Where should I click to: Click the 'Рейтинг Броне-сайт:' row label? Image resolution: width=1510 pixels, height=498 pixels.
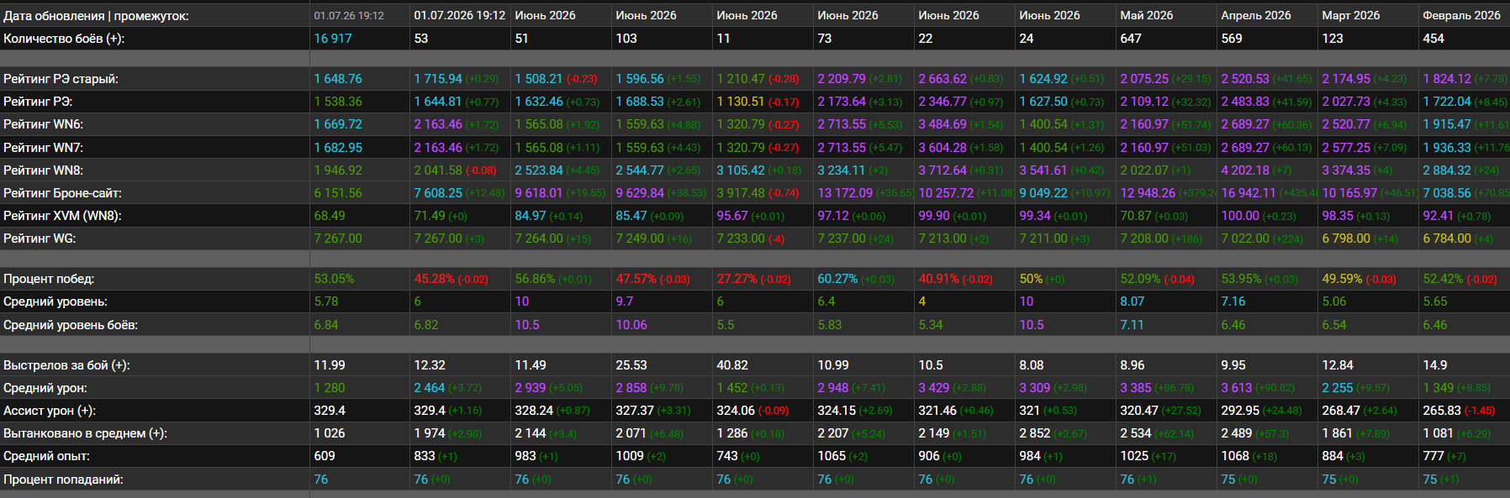62,192
